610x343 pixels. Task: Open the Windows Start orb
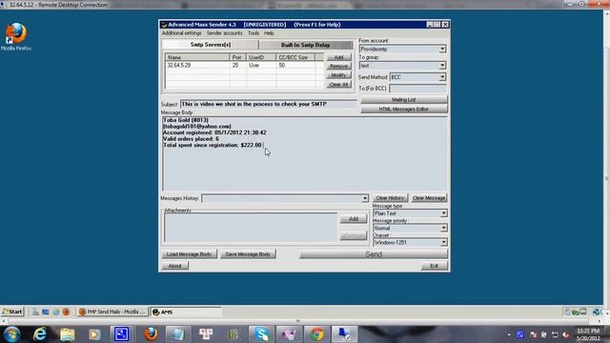click(x=11, y=334)
